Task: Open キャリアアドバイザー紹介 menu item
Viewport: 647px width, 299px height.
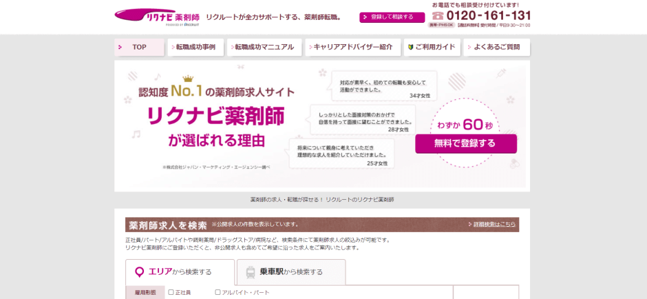Action: point(353,47)
